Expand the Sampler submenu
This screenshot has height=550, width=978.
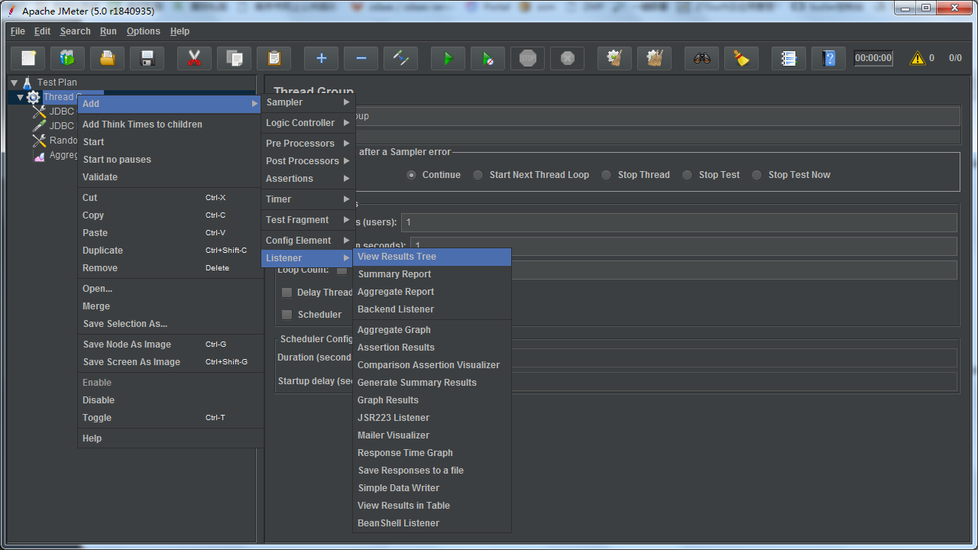(308, 102)
